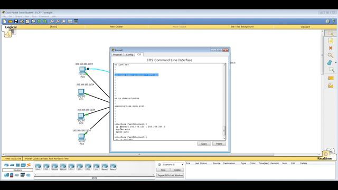
Task: Click Power Cycle Devices in the yellow bar
Action: [36, 158]
